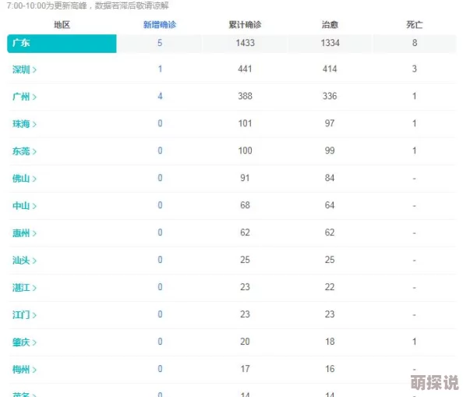Screen dimensions: 463x397
Task: Click the 累计确诊 column header
Action: [x=245, y=24]
